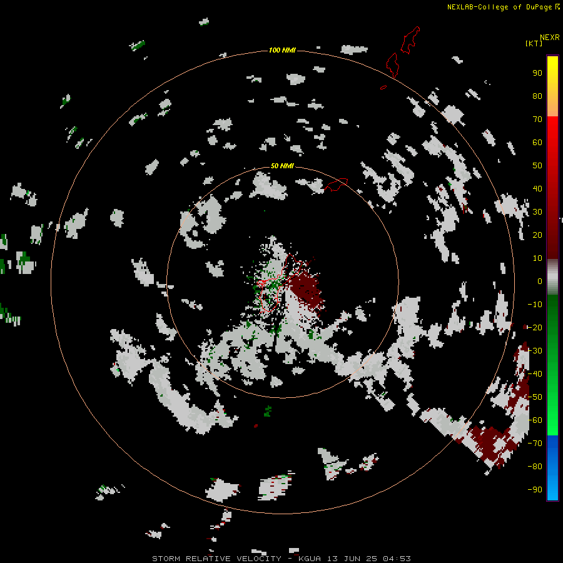Pick the light blue band near -90 knots

click(552, 487)
